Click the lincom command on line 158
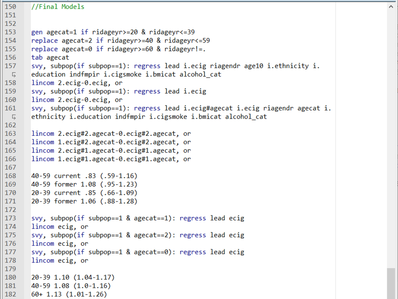Image resolution: width=398 pixels, height=299 pixels. pyautogui.click(x=43, y=82)
